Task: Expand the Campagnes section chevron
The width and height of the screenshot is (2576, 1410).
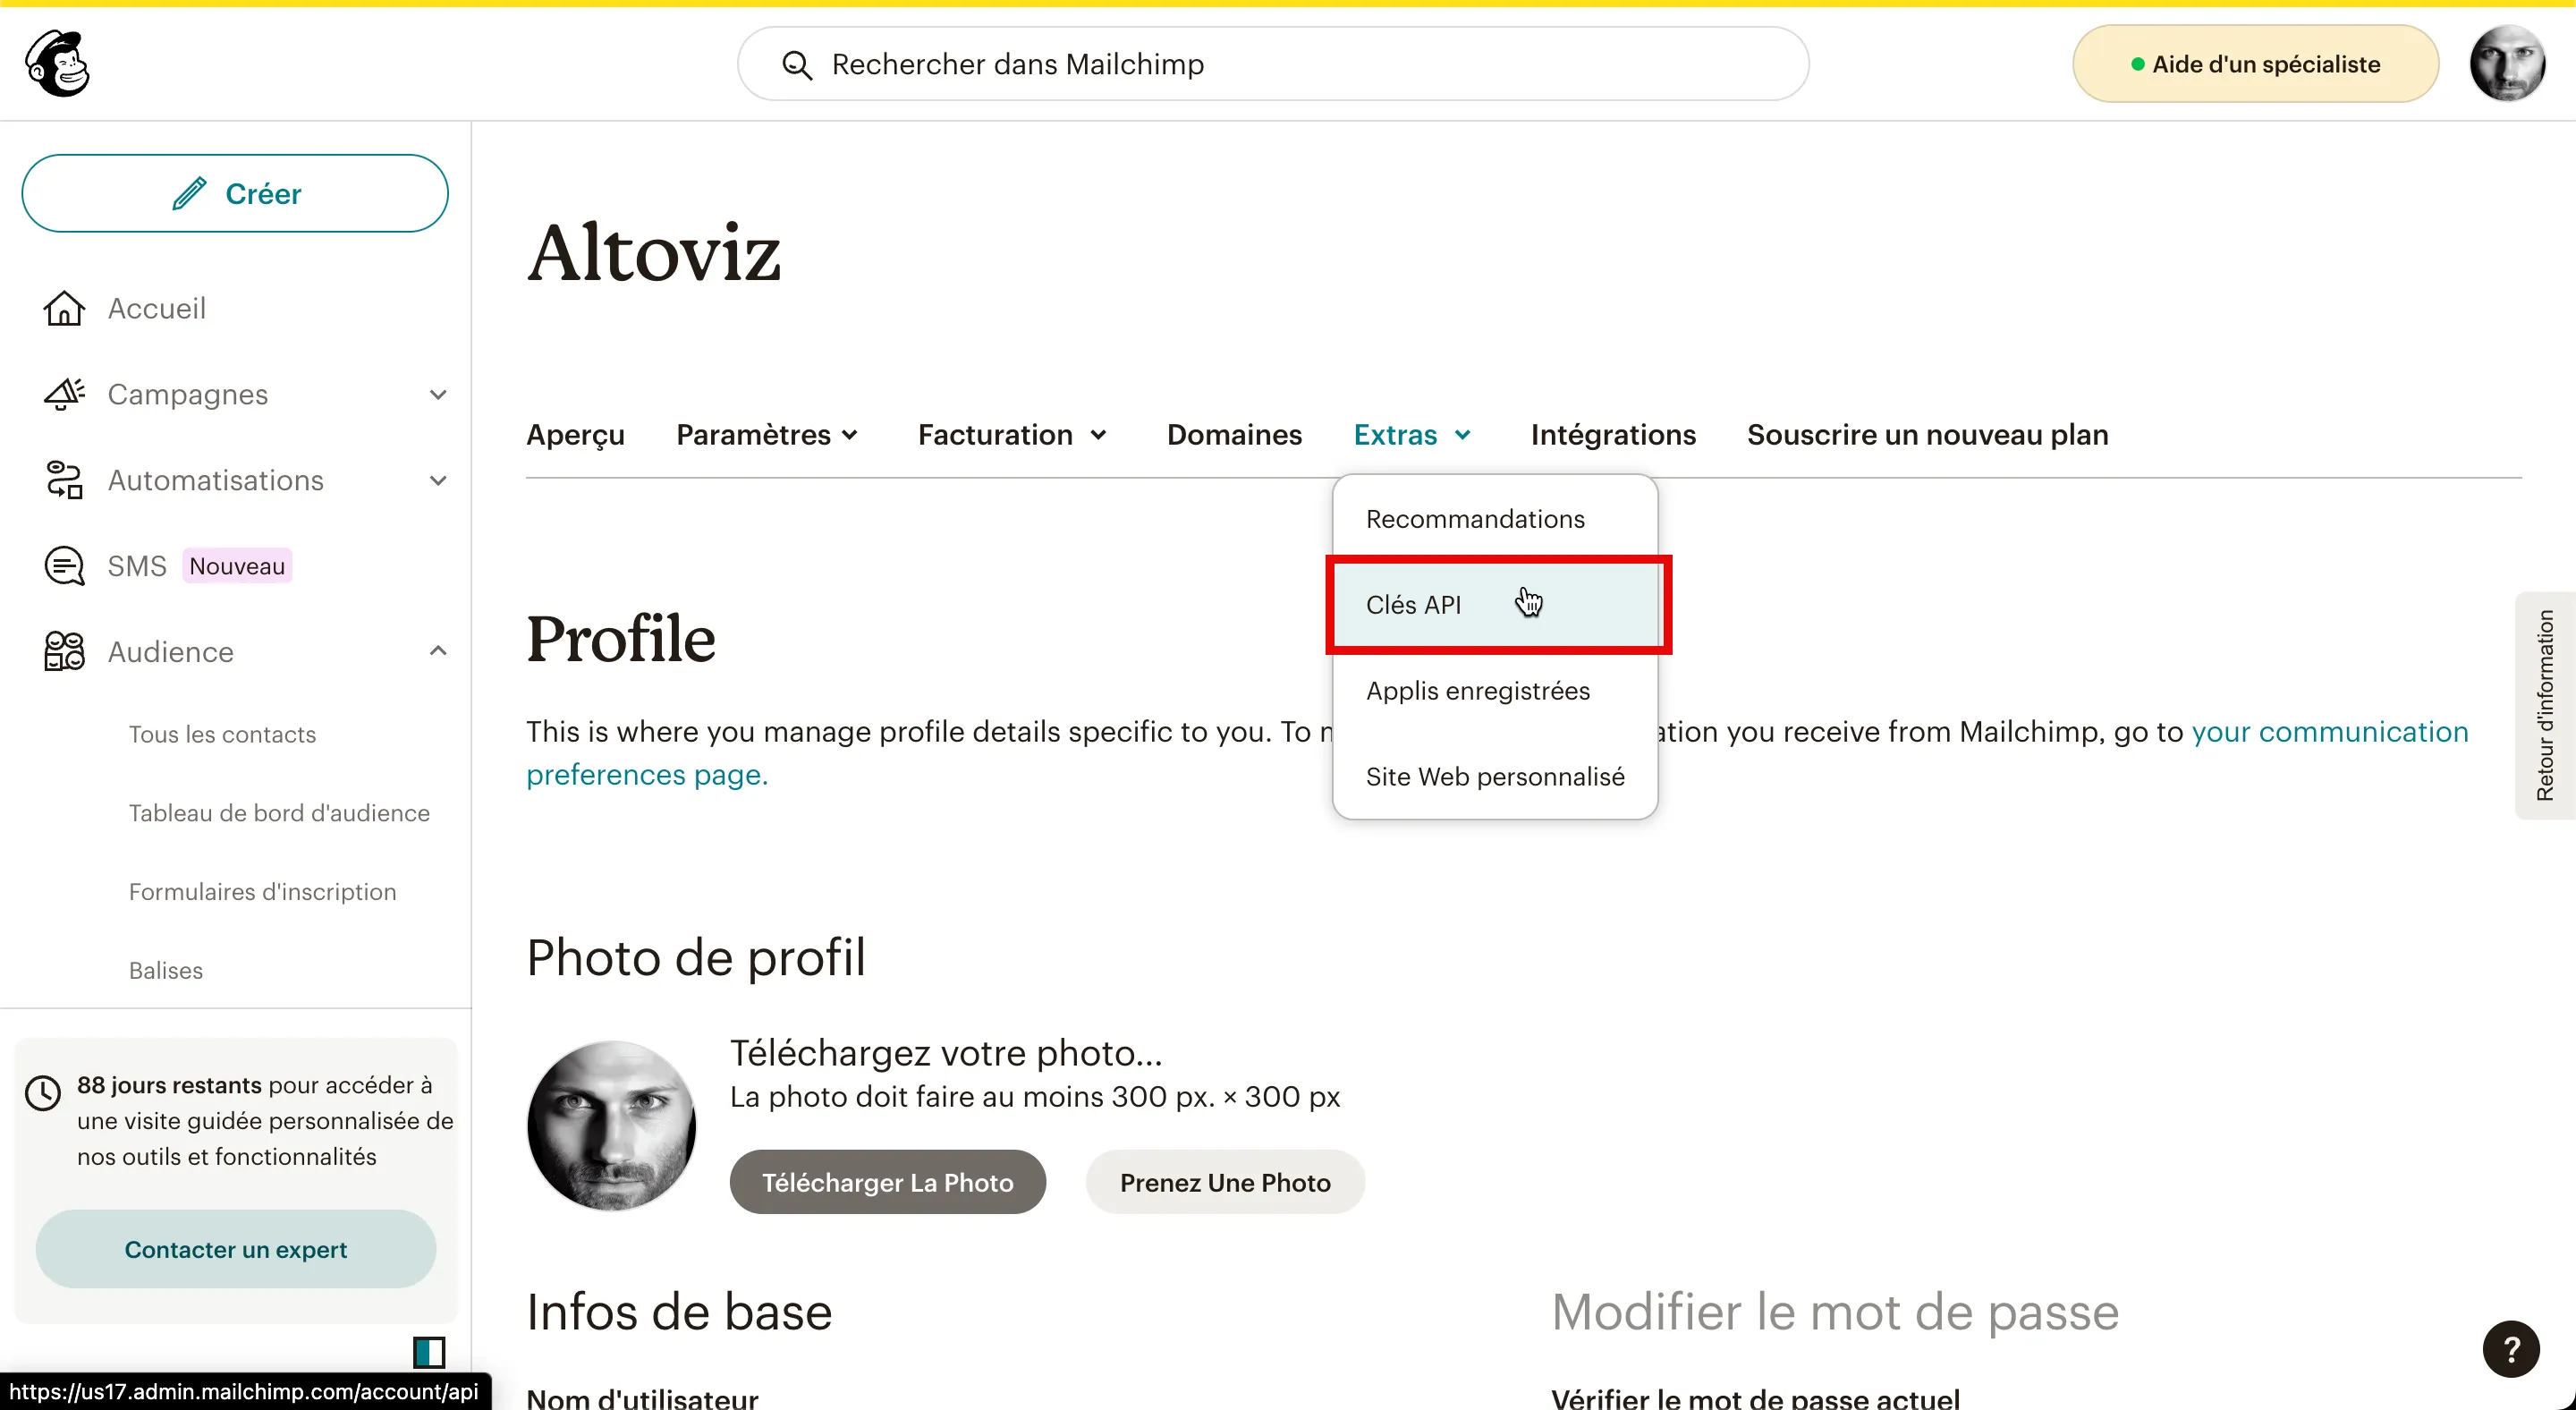Action: click(x=438, y=395)
